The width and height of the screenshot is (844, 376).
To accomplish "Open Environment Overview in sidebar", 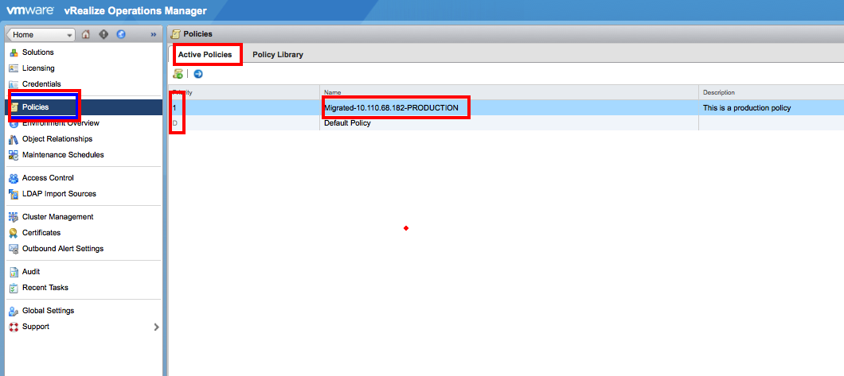I will (x=61, y=123).
